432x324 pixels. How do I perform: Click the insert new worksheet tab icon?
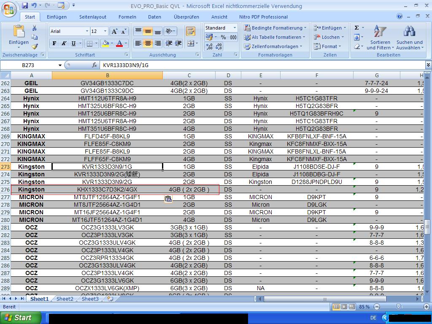point(110,299)
